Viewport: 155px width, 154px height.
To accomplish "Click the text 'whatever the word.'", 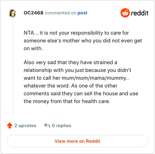I will pyautogui.click(x=47, y=86).
